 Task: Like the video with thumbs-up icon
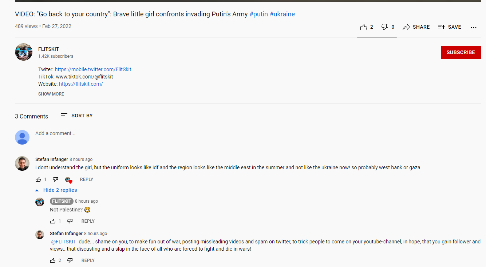click(x=364, y=27)
